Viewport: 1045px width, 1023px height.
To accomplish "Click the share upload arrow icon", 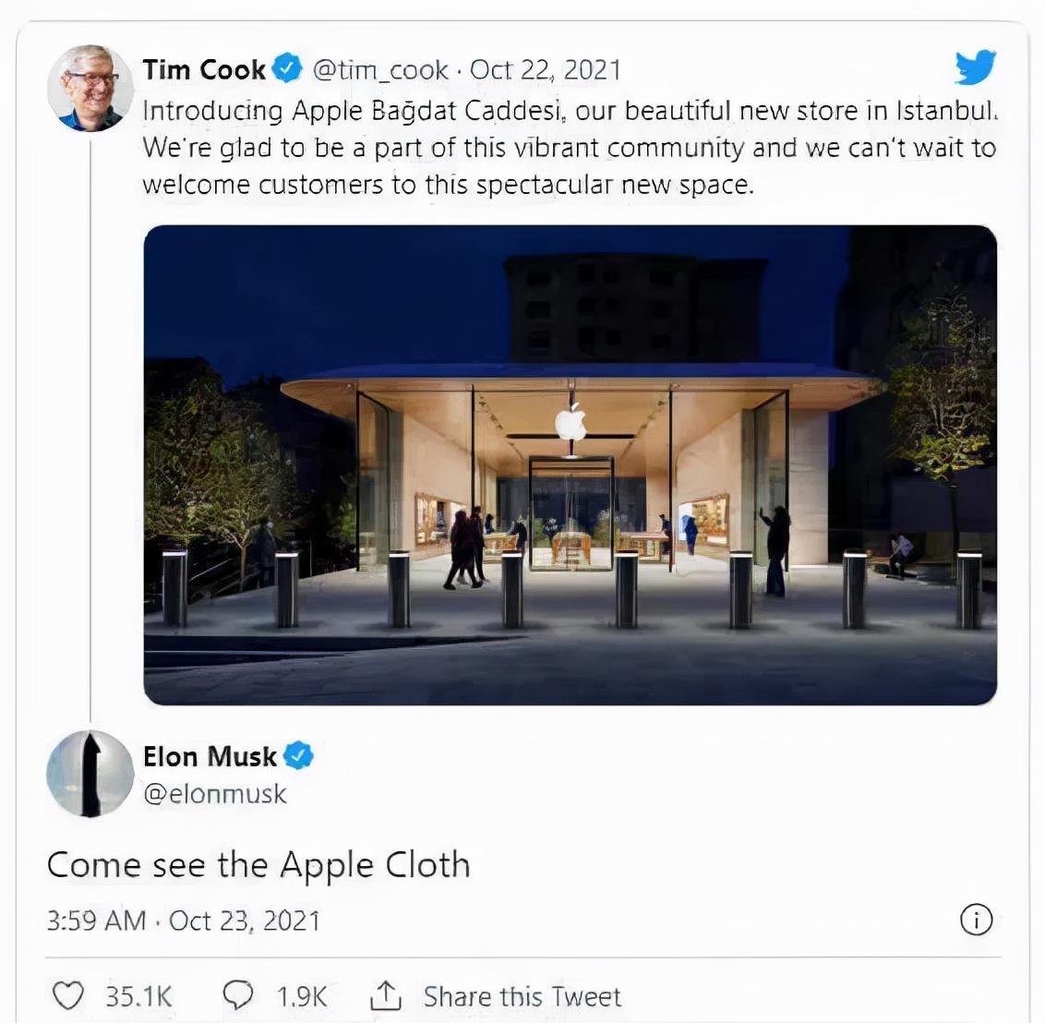I will click(x=385, y=995).
